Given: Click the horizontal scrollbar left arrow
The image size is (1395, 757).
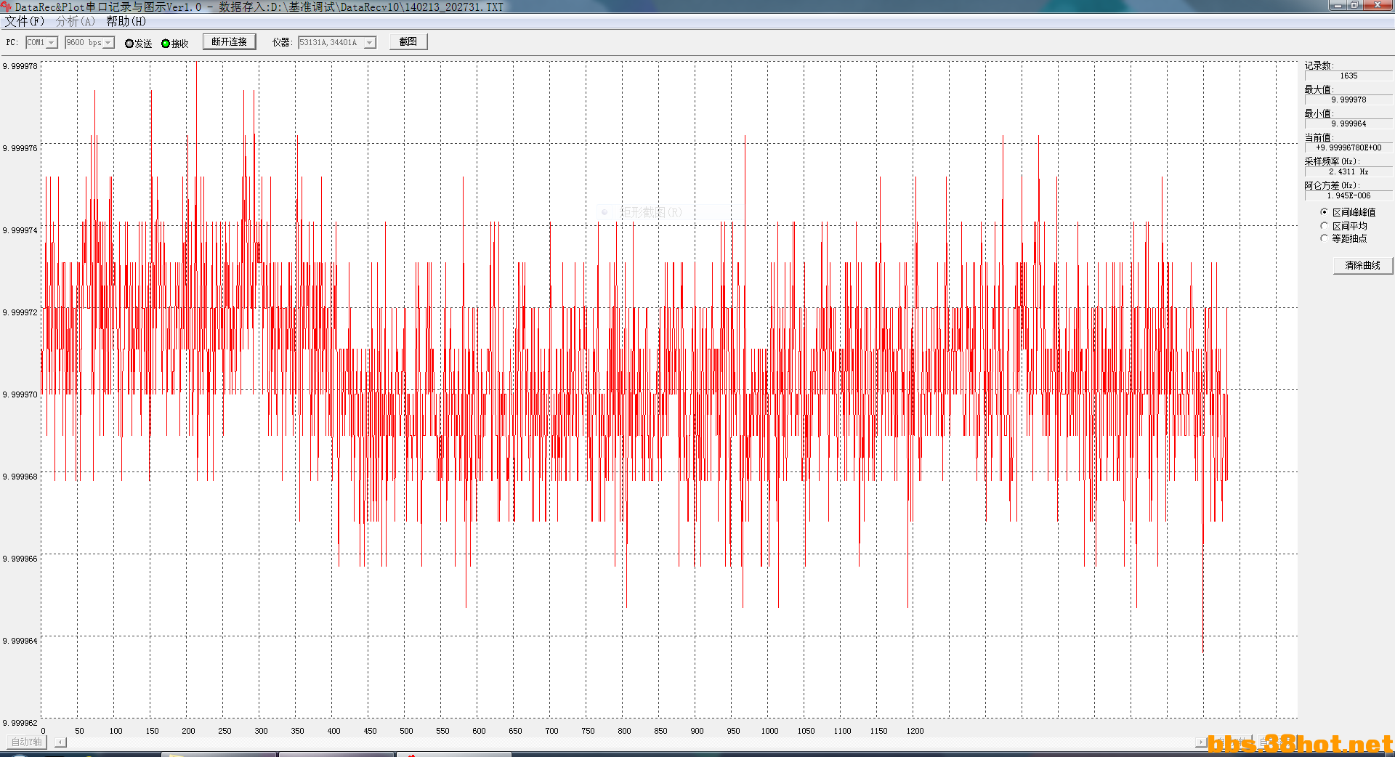Looking at the screenshot, I should 60,742.
